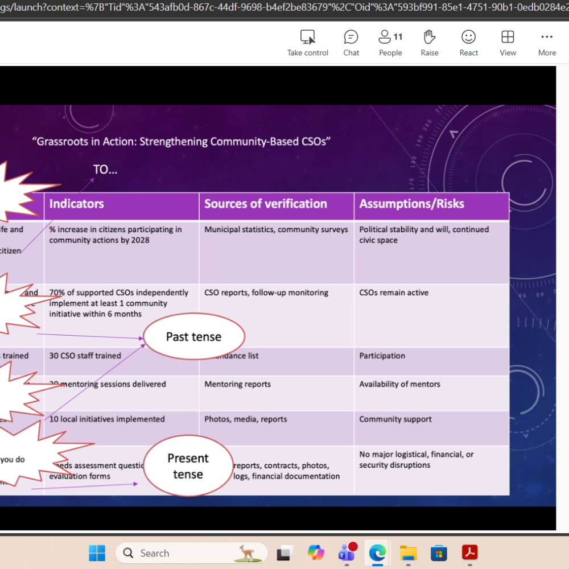Open Adobe Acrobat from the taskbar

point(469,552)
